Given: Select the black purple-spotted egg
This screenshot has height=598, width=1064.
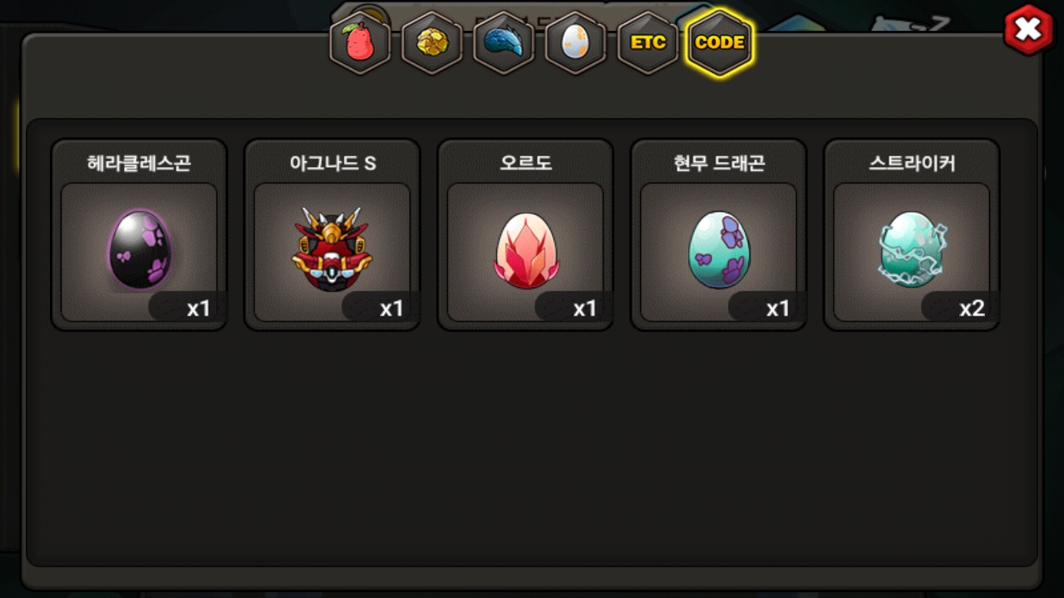Looking at the screenshot, I should click(139, 249).
